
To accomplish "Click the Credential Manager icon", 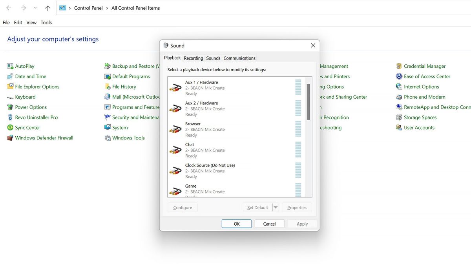I will pos(399,66).
